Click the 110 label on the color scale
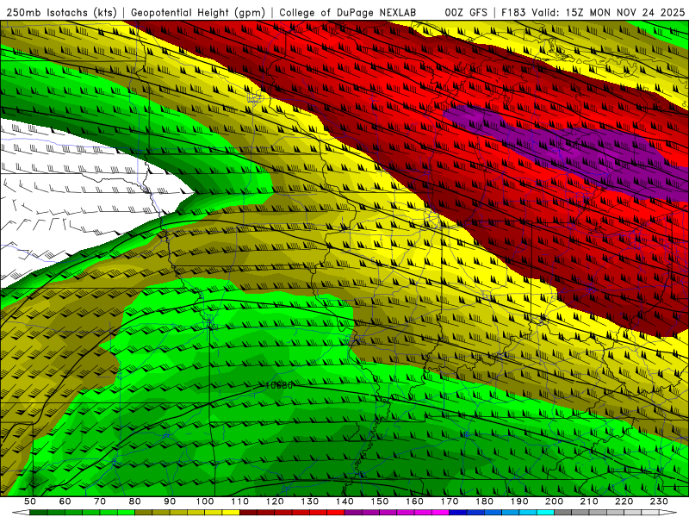This screenshot has height=517, width=689. [x=240, y=501]
